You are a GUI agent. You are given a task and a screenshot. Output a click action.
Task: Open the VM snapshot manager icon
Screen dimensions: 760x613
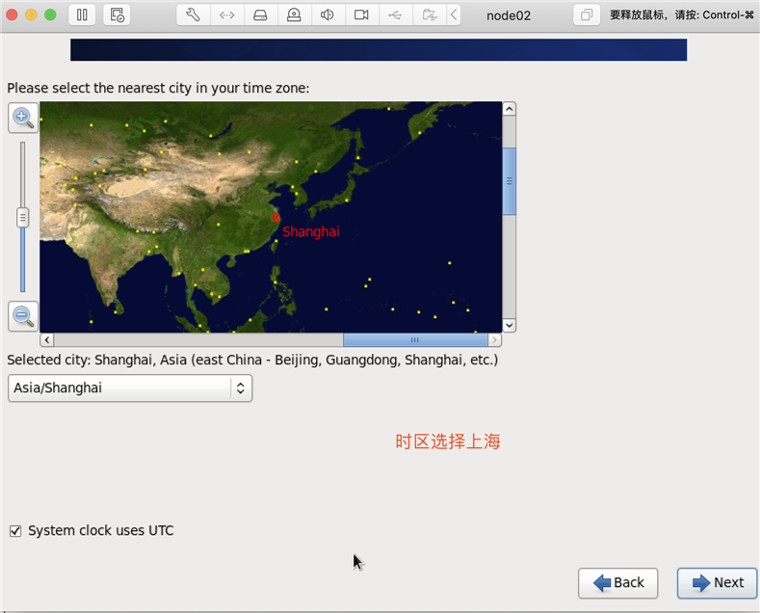click(117, 15)
